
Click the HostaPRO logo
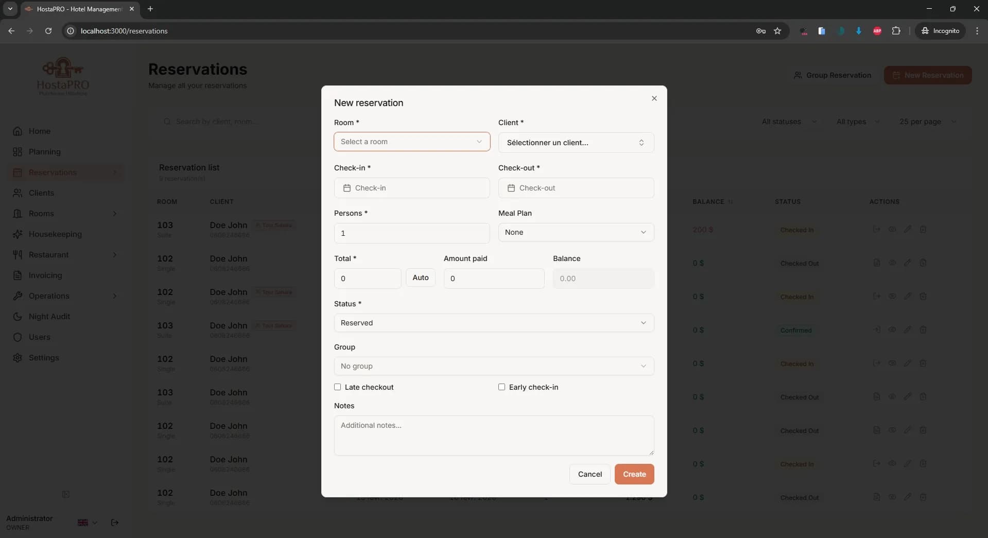[x=62, y=76]
